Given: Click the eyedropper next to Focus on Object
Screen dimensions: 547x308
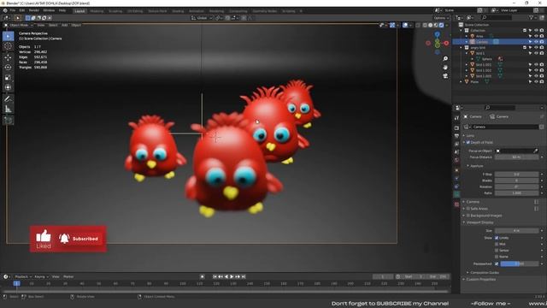Looking at the screenshot, I should [536, 151].
